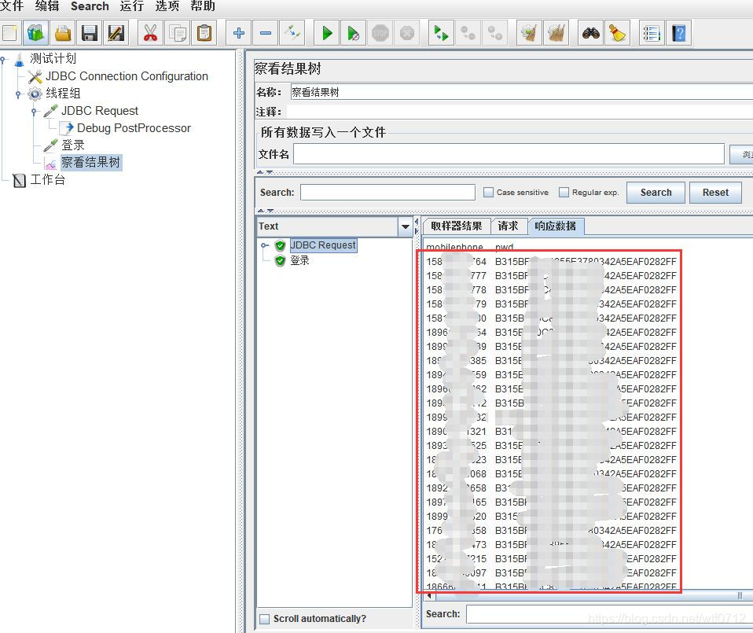Click the bottom response Search field
This screenshot has width=753, height=633.
tap(609, 614)
